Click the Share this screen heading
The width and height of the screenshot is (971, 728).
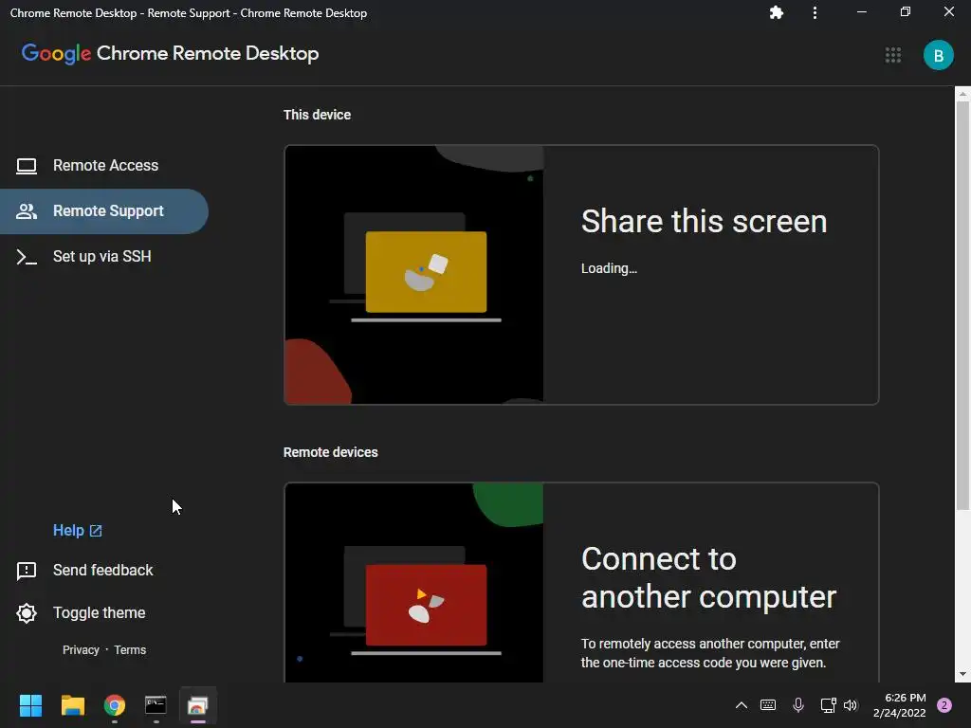(705, 221)
